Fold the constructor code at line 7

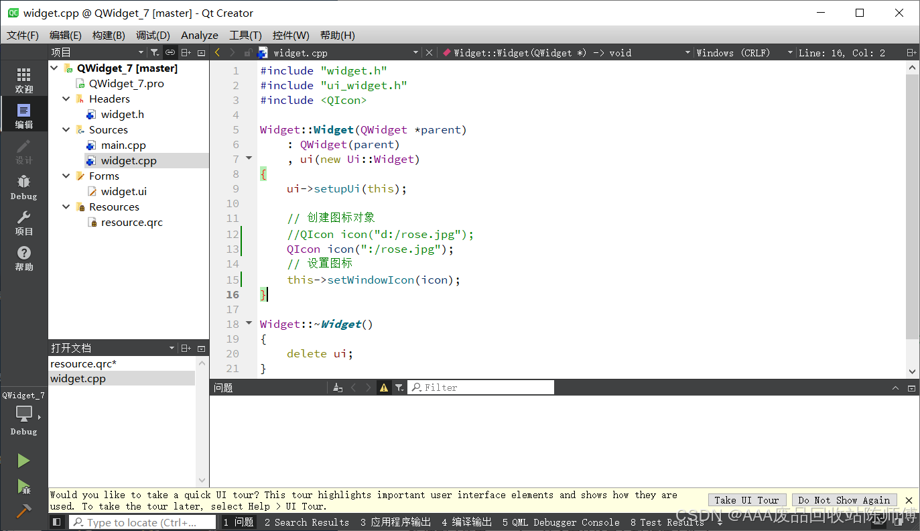click(249, 158)
